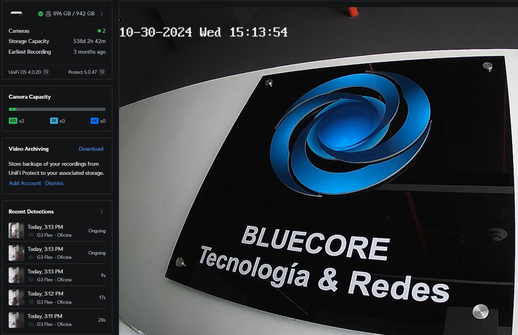The width and height of the screenshot is (518, 335).
Task: Click the Camera Capacity progress bar
Action: [57, 109]
